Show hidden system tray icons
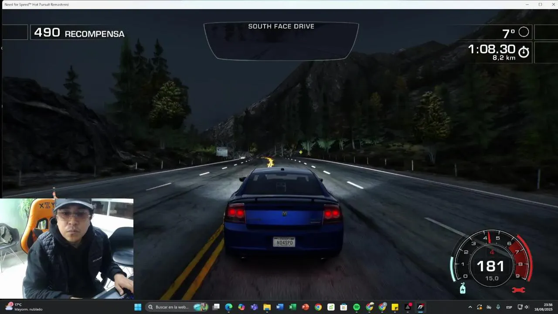 point(470,307)
